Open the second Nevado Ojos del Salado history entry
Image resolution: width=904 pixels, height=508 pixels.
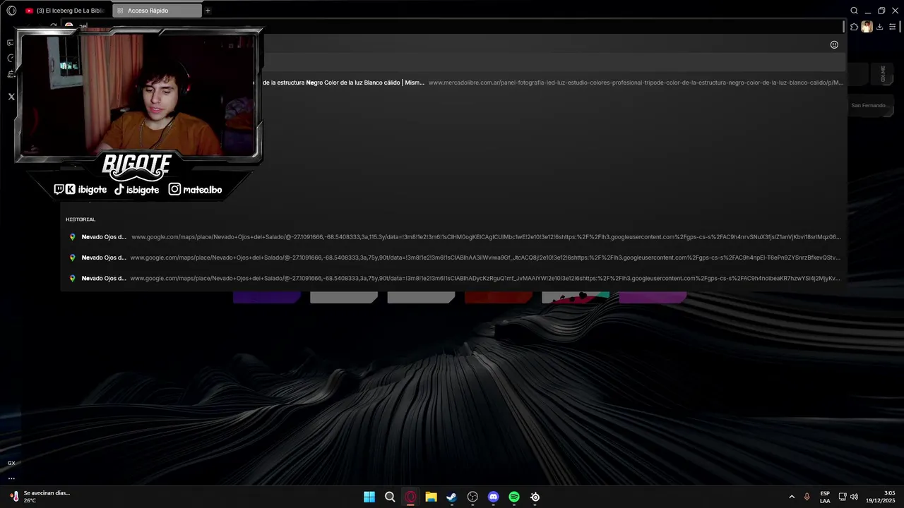[453, 258]
